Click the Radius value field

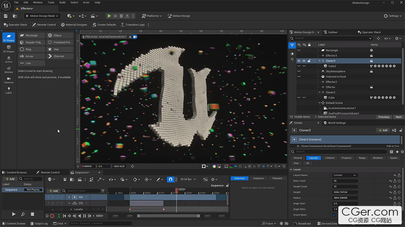[345, 198]
